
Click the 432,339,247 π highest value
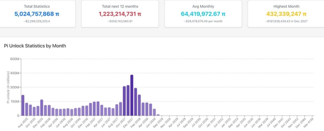pyautogui.click(x=286, y=14)
